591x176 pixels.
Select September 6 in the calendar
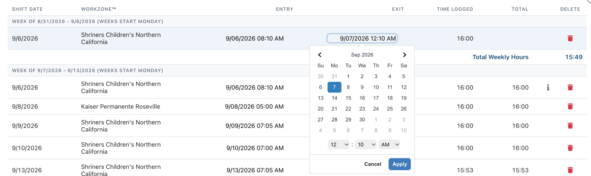(x=320, y=87)
